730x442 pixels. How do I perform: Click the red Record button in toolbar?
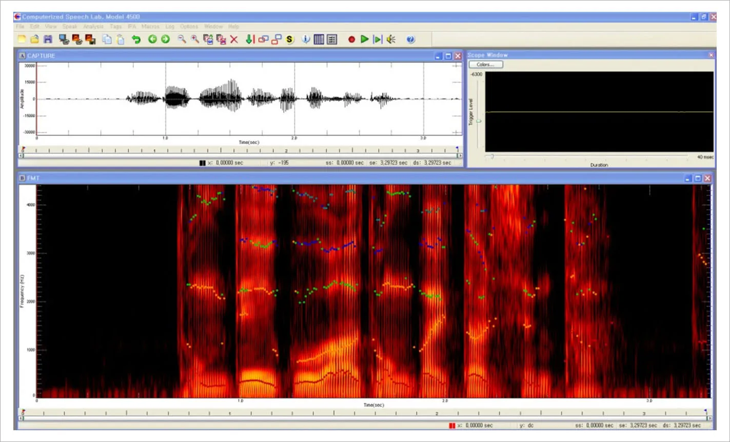tap(351, 39)
